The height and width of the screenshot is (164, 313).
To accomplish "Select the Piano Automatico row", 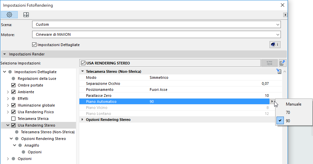I will click(x=175, y=102).
